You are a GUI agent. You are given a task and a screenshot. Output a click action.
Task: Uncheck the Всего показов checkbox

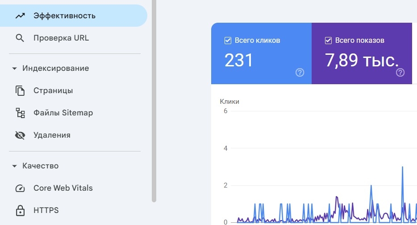328,41
